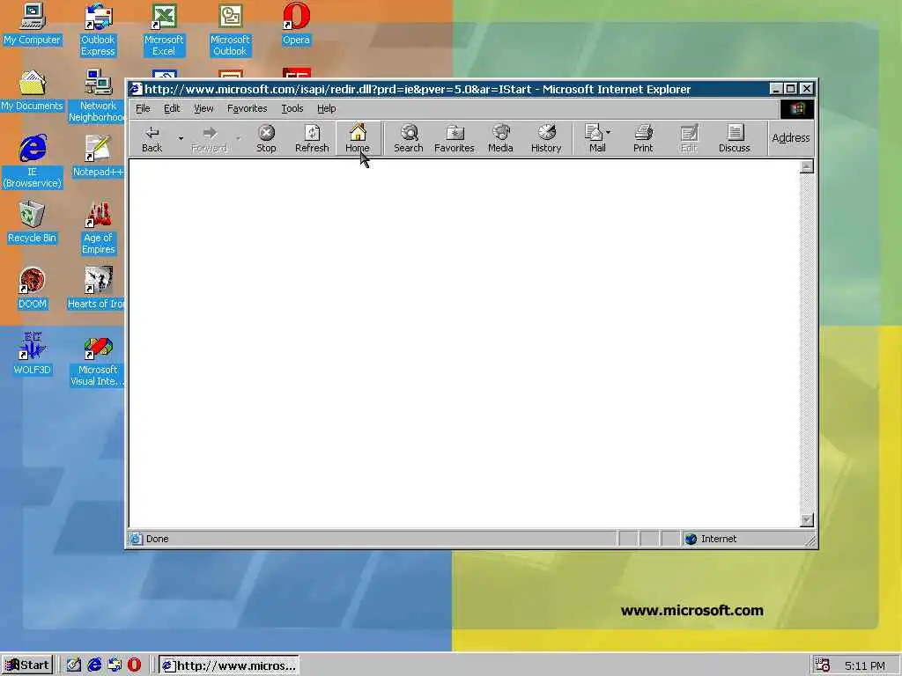902x676 pixels.
Task: Select the Opera desktop icon
Action: click(x=296, y=24)
